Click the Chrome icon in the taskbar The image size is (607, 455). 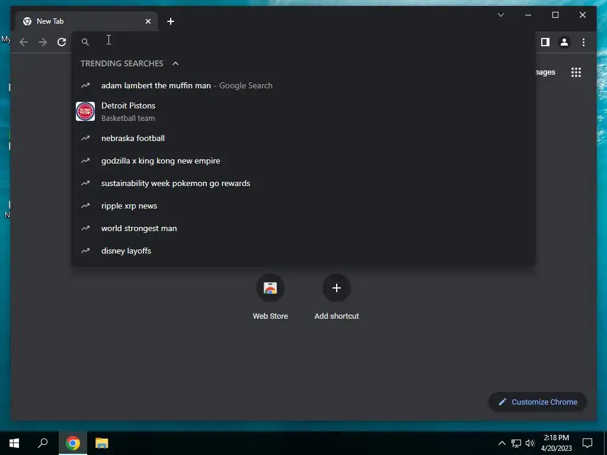click(73, 443)
